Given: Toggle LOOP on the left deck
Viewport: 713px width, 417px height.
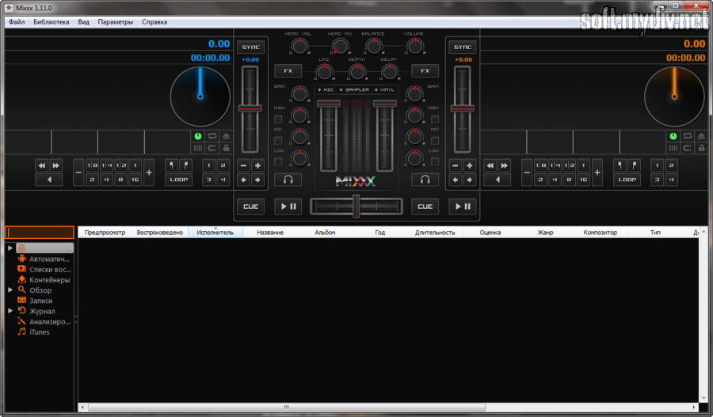Looking at the screenshot, I should point(179,180).
